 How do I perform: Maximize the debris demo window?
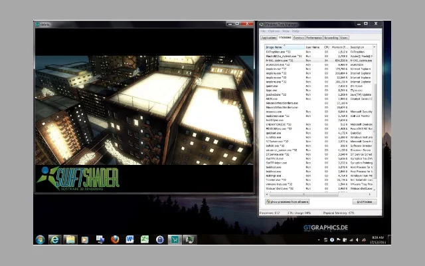[237, 24]
